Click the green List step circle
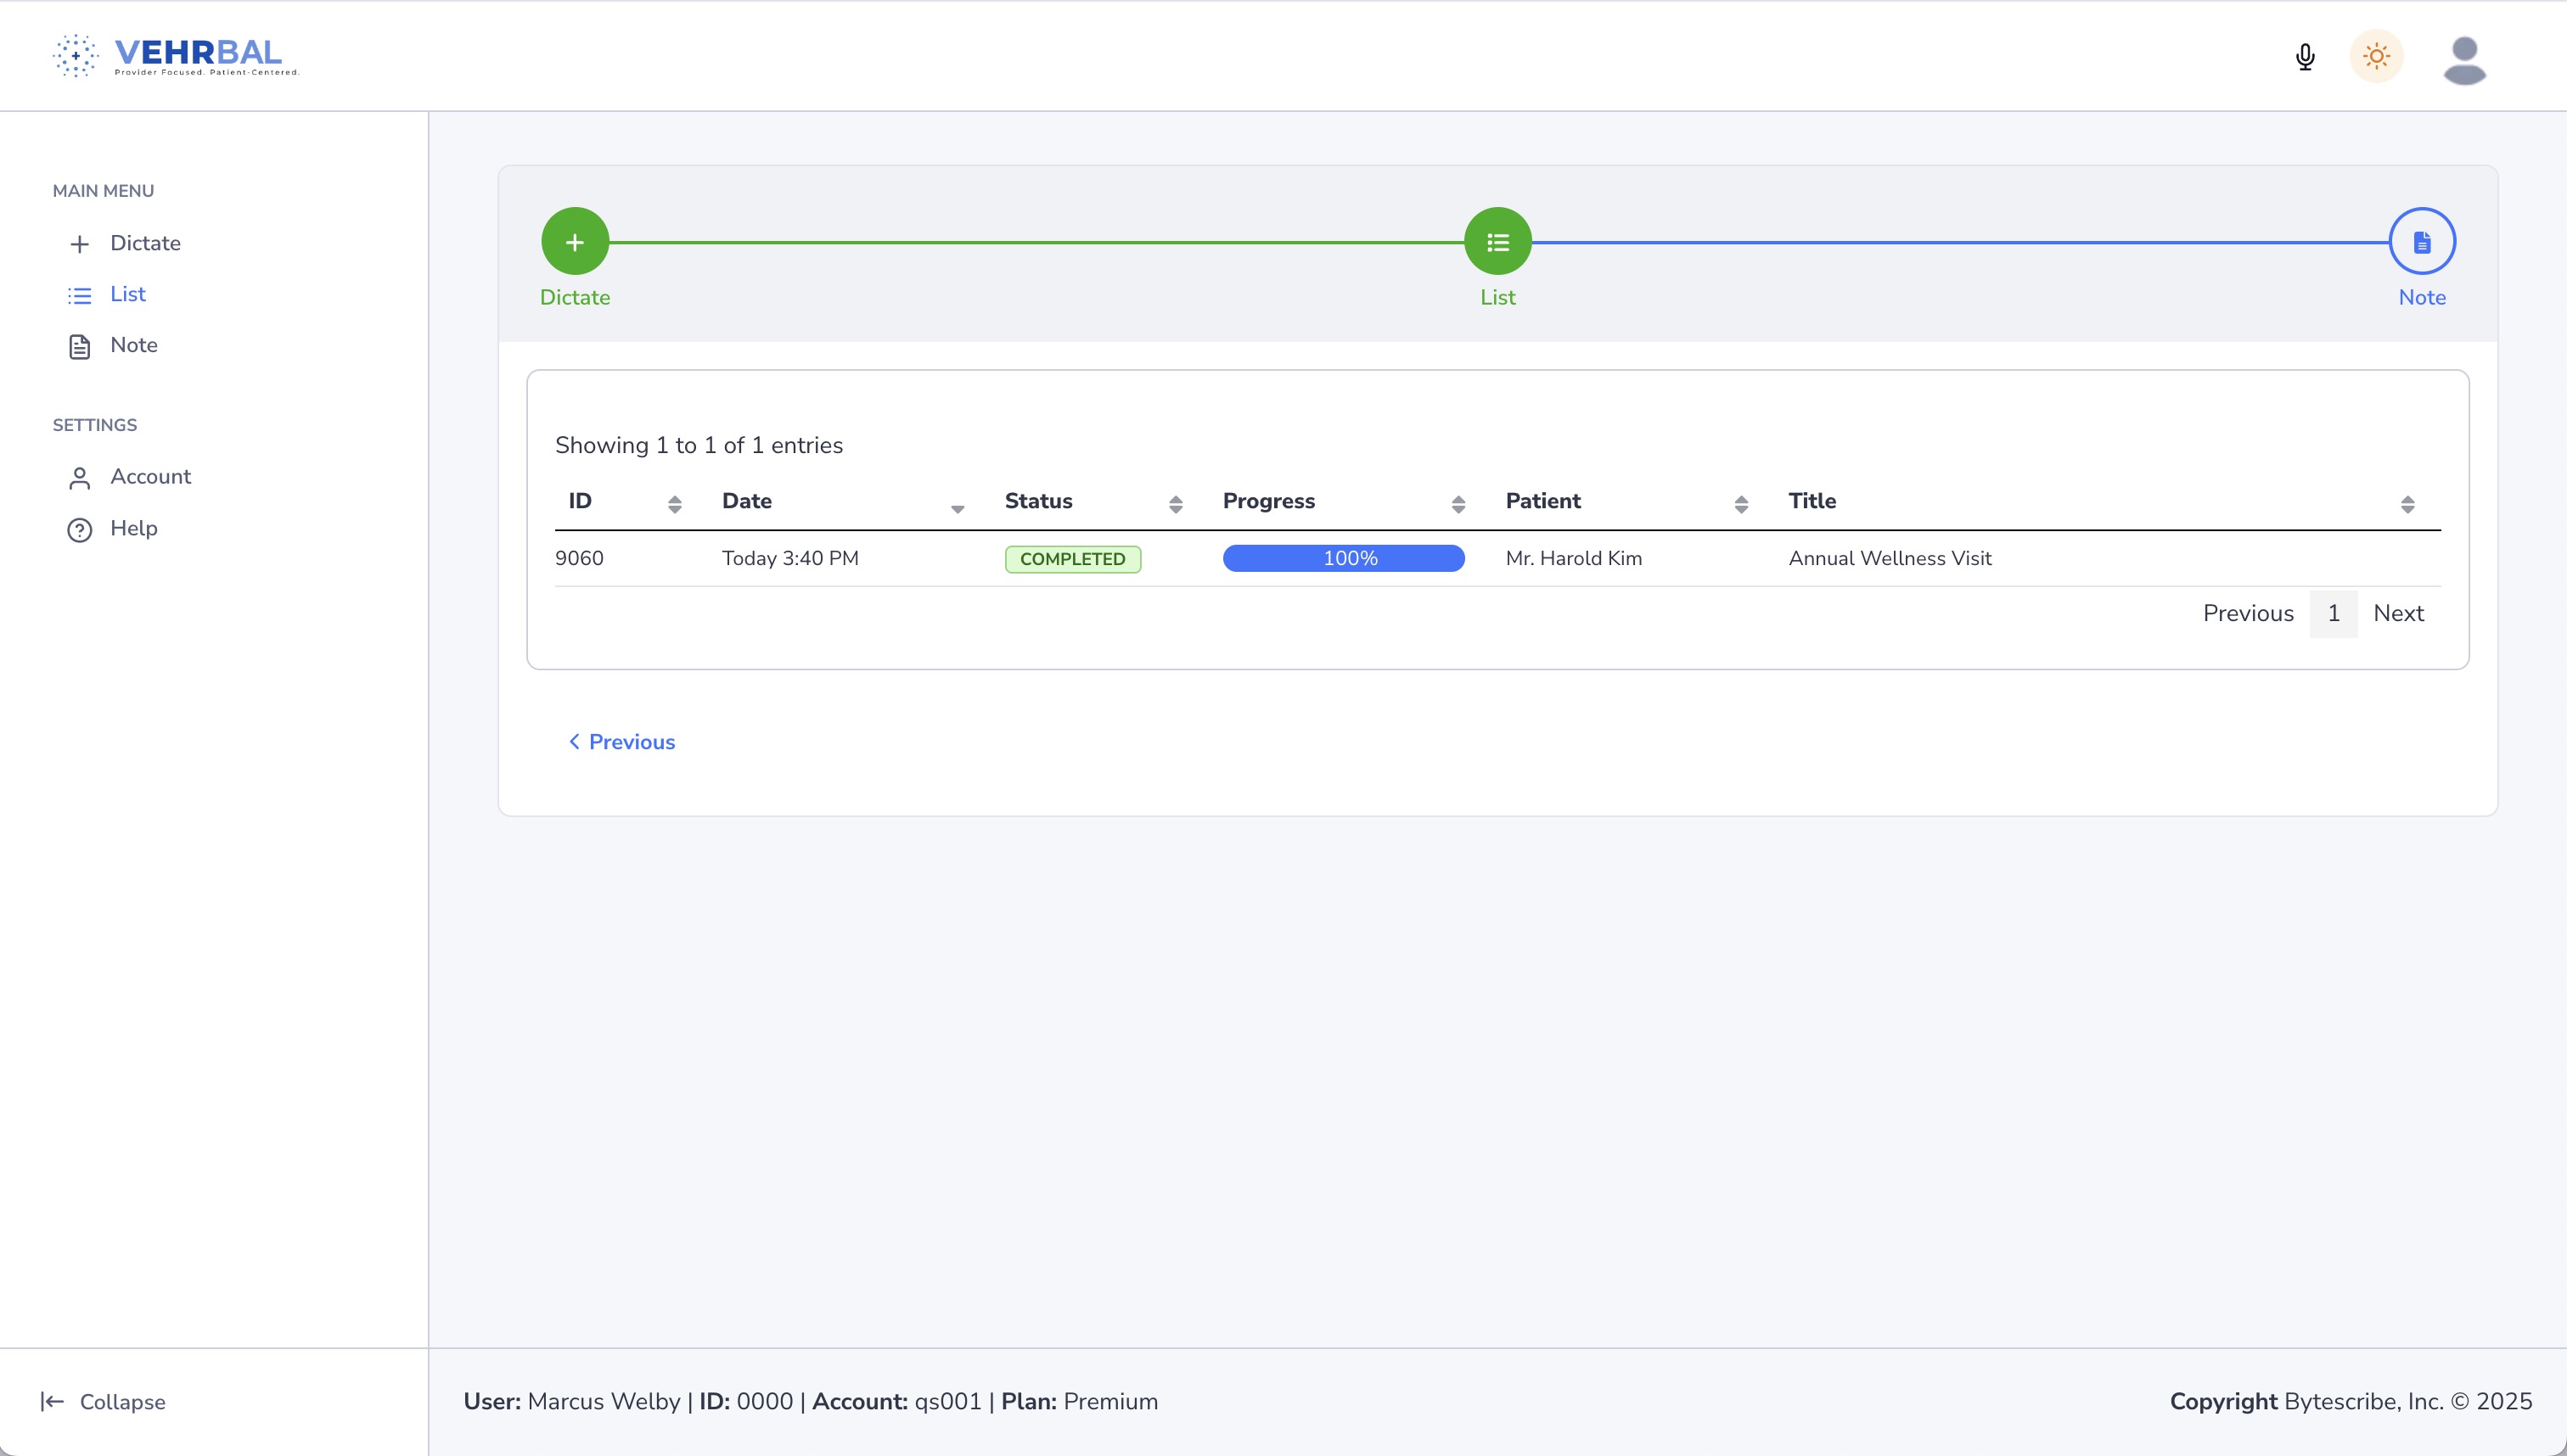Viewport: 2567px width, 1456px height. pos(1497,241)
